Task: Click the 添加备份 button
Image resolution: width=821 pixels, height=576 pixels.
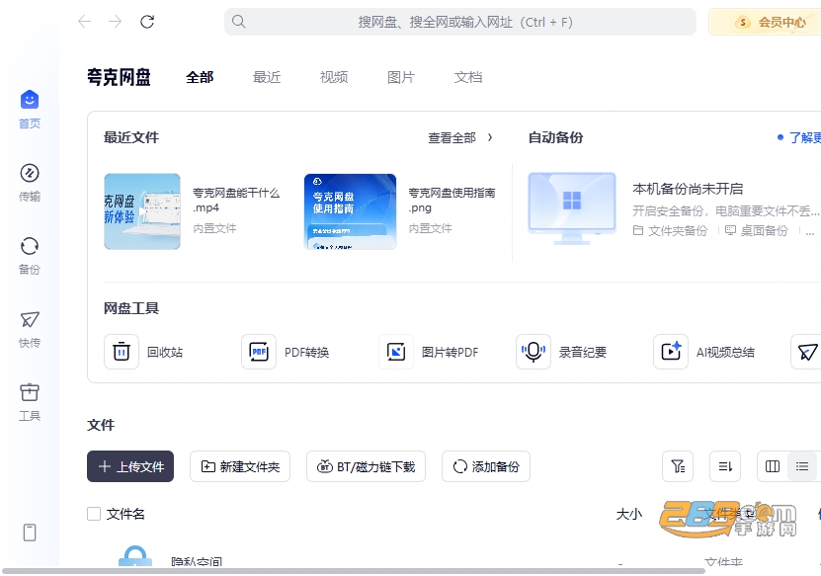Action: [486, 466]
